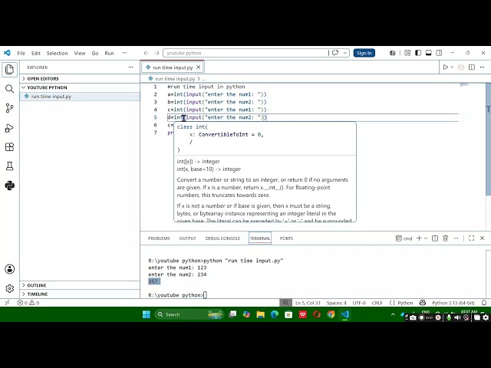The width and height of the screenshot is (491, 368).
Task: Toggle the primary side bar visibility
Action: tap(418, 53)
